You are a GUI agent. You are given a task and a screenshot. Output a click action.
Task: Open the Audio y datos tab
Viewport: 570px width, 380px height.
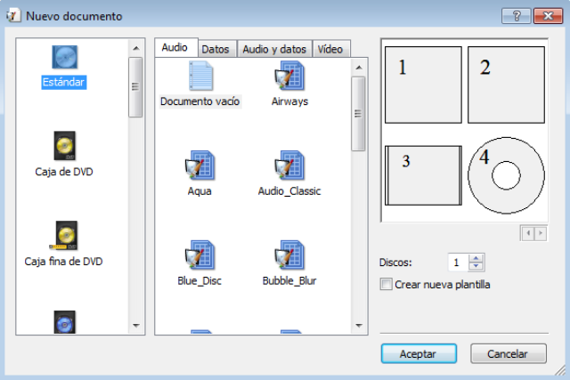tap(274, 49)
